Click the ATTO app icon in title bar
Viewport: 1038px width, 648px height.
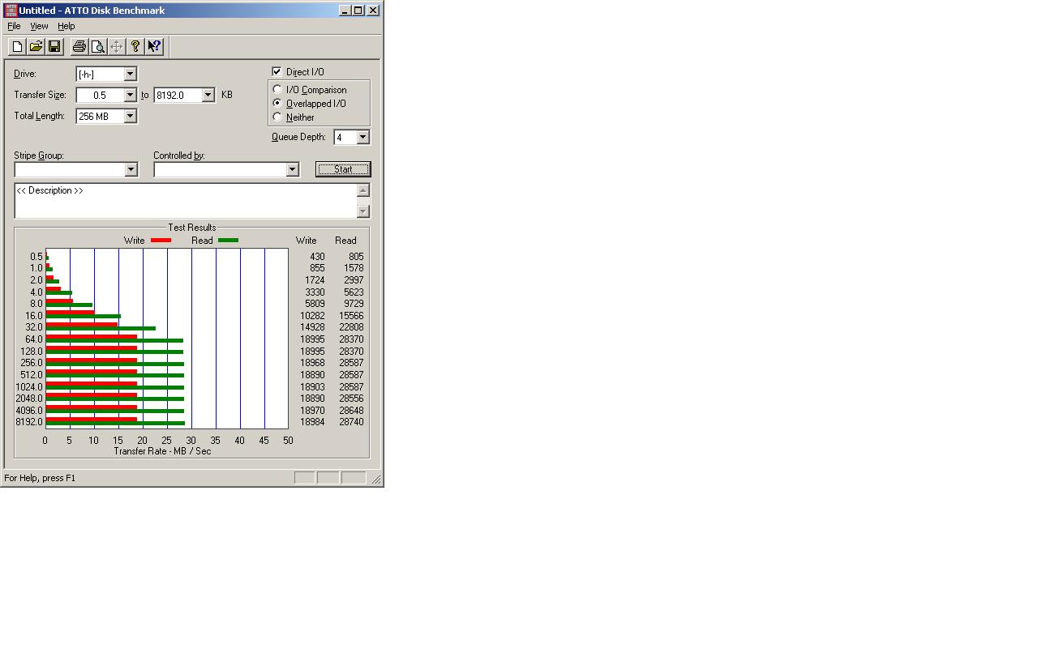11,11
